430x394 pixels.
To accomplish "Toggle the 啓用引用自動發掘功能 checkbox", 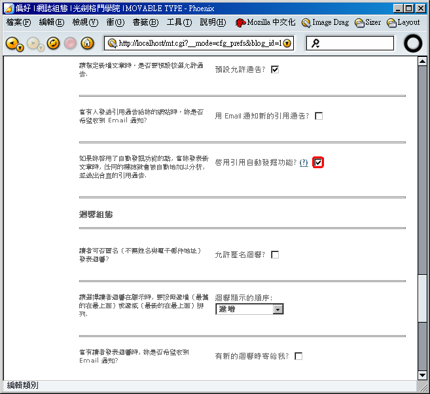I will 318,162.
